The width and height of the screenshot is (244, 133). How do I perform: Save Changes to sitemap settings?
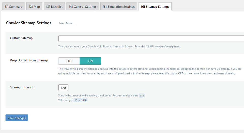pos(17,118)
